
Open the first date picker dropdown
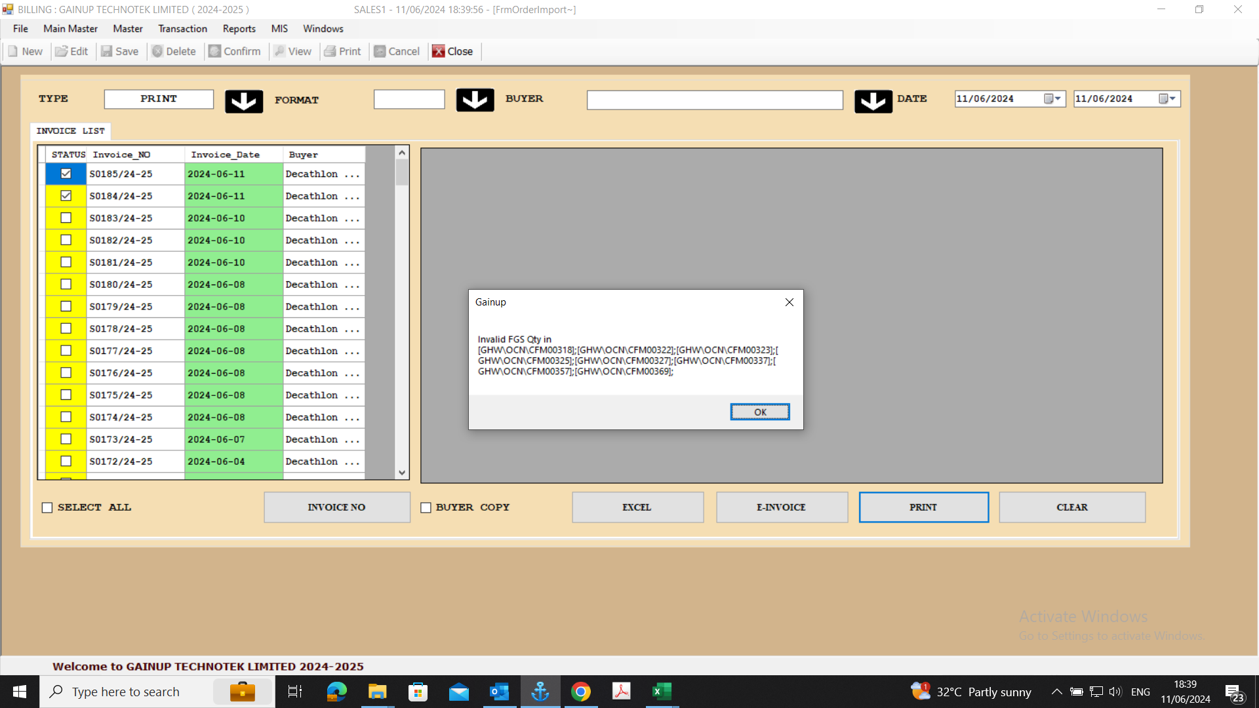tap(1057, 98)
